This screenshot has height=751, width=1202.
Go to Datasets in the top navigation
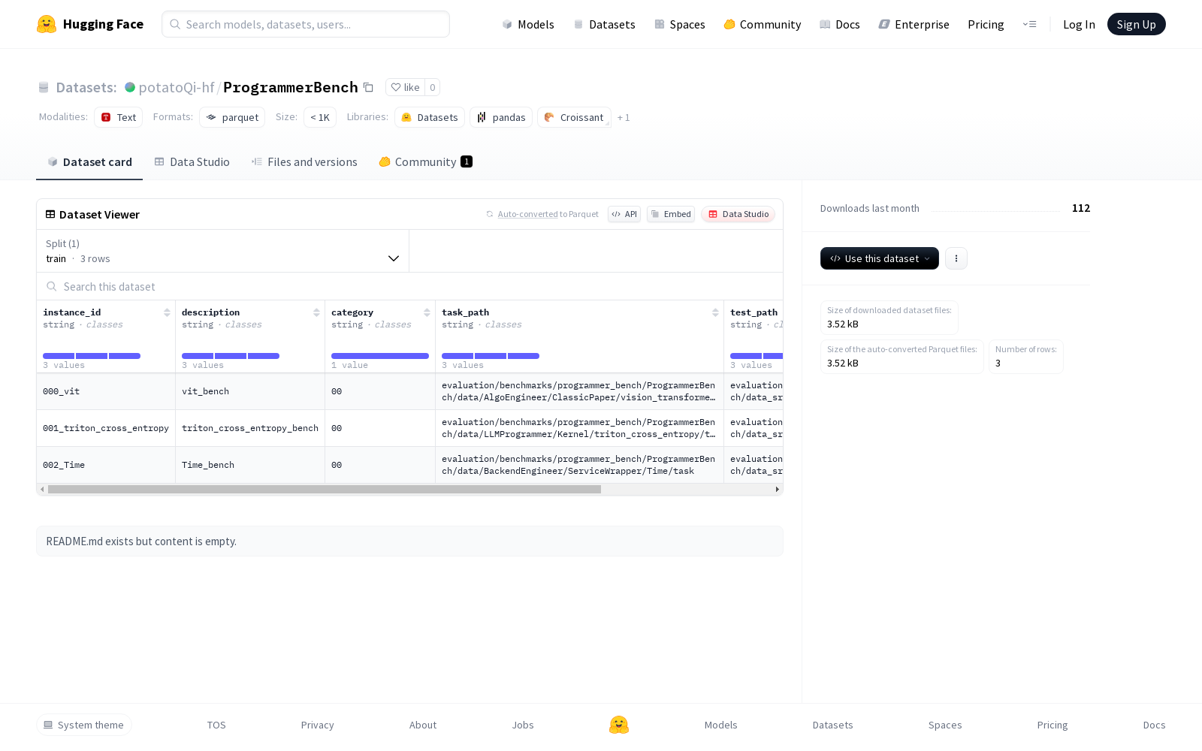604,24
